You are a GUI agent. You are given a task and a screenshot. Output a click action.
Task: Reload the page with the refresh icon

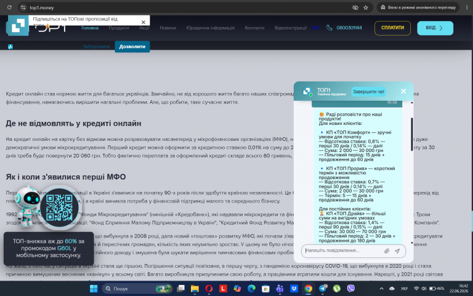[9, 7]
